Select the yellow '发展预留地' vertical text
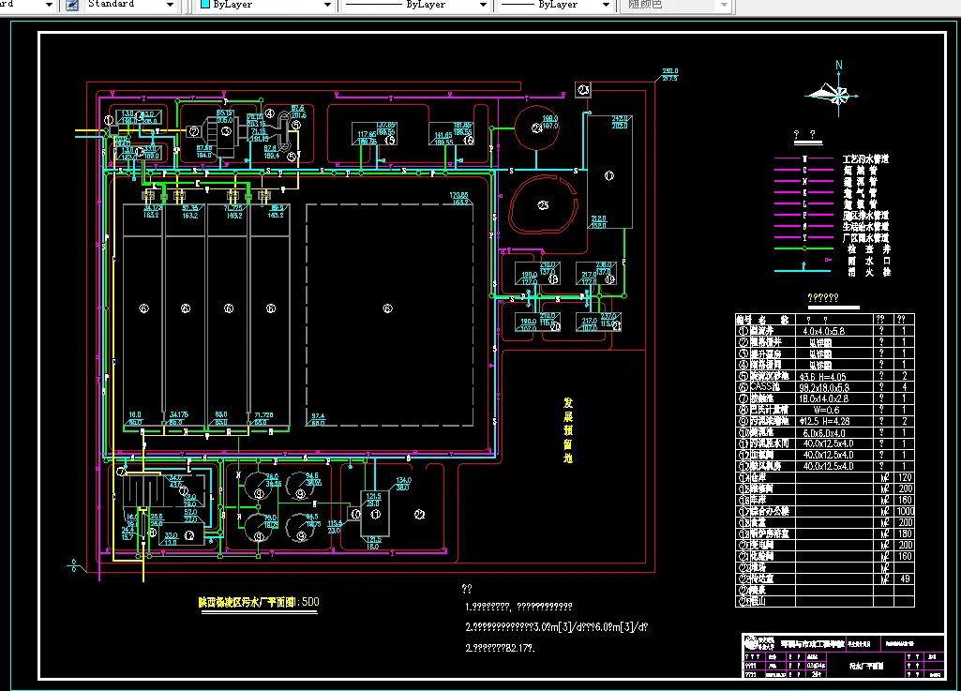Image resolution: width=961 pixels, height=691 pixels. click(568, 429)
